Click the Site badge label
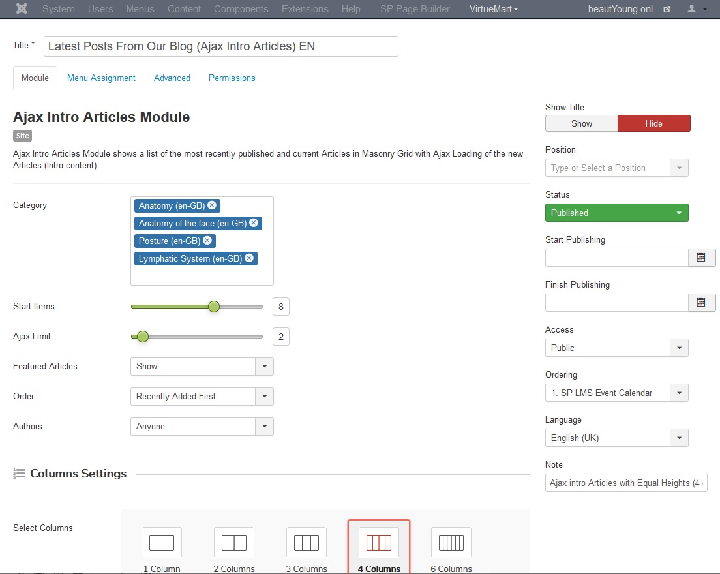 (x=22, y=136)
